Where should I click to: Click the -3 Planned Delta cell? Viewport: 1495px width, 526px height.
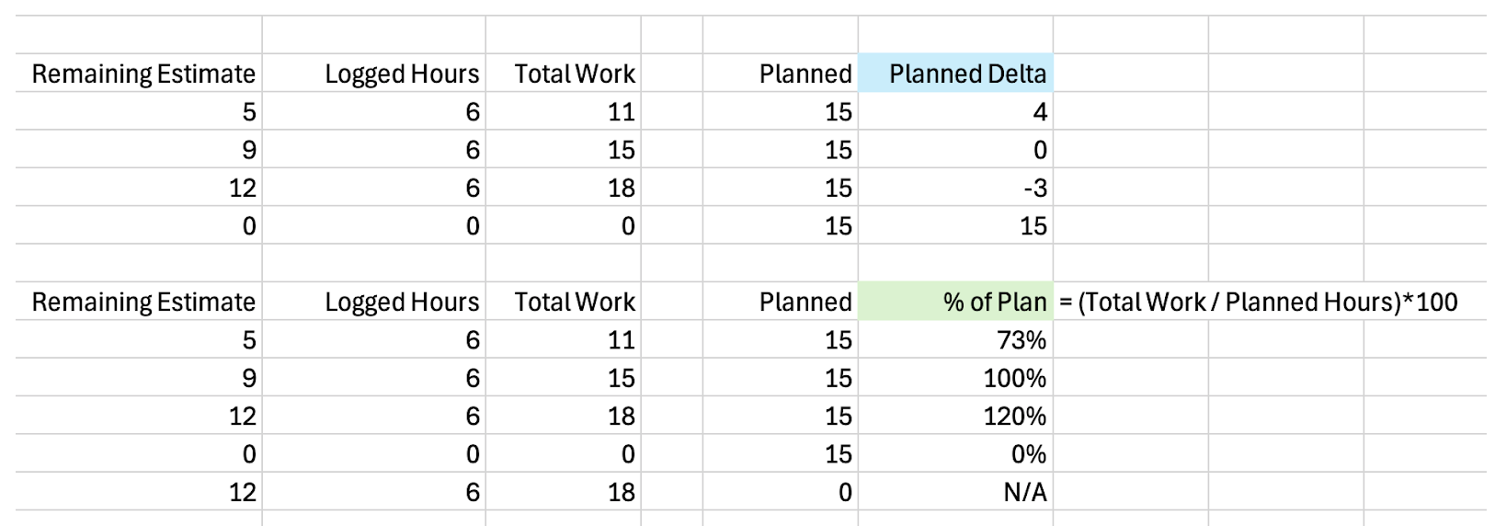[955, 188]
